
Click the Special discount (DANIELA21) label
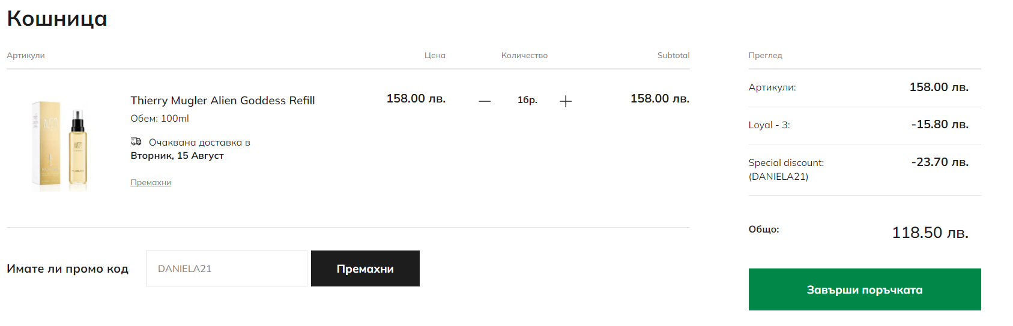[785, 170]
